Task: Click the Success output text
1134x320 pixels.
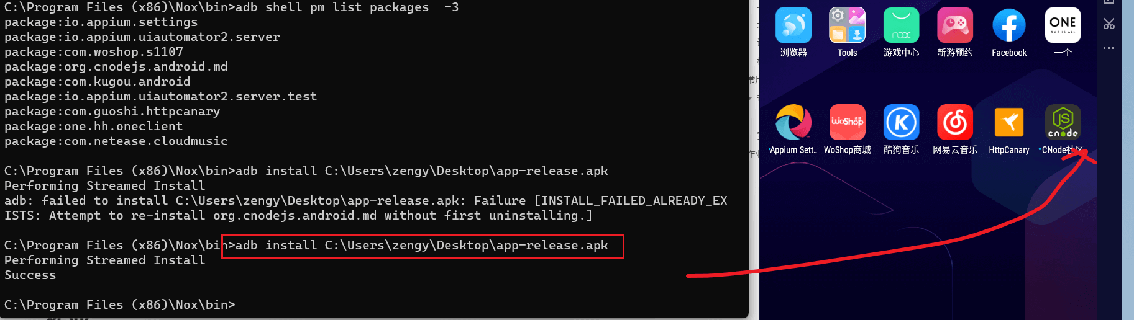Action: coord(30,275)
